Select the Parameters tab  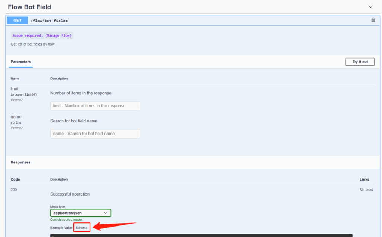(21, 62)
